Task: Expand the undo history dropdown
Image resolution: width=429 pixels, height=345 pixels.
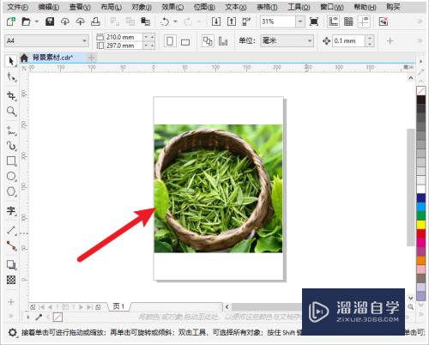Action: click(x=175, y=21)
